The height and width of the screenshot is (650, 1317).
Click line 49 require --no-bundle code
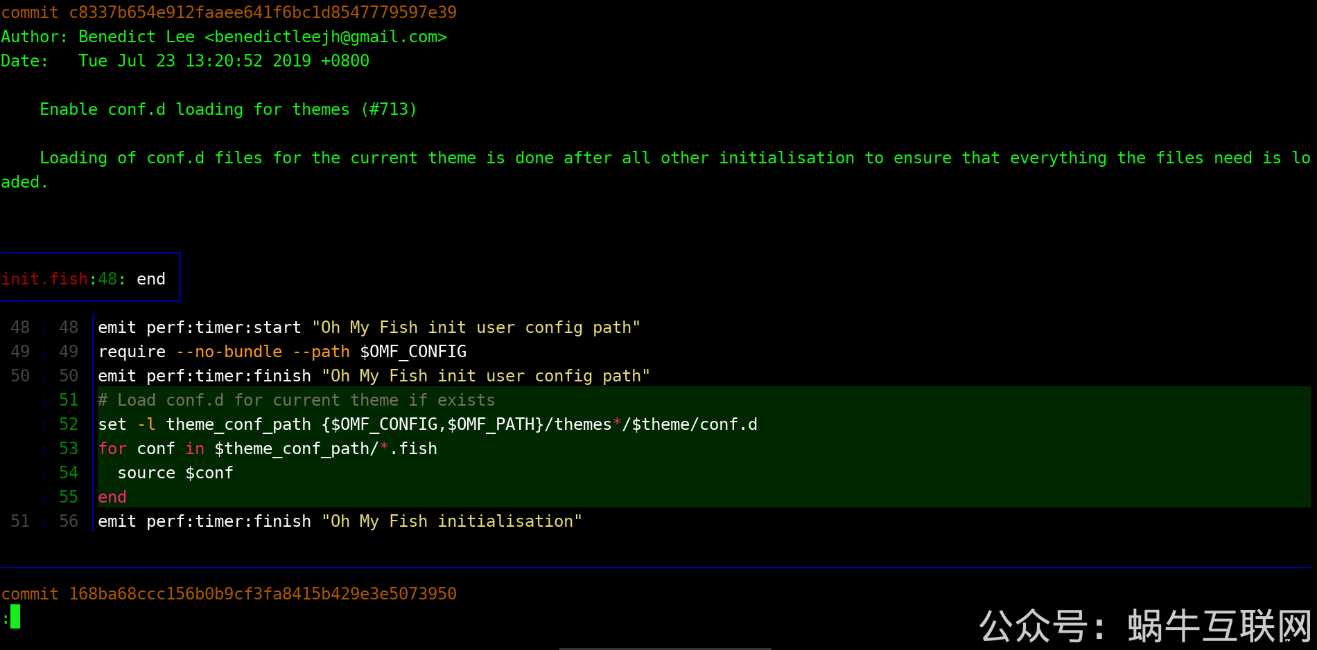282,352
